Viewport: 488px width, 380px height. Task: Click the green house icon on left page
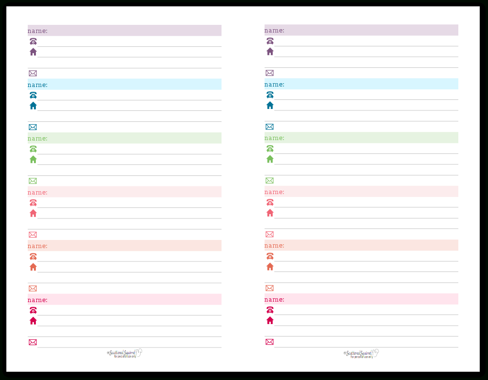(33, 160)
